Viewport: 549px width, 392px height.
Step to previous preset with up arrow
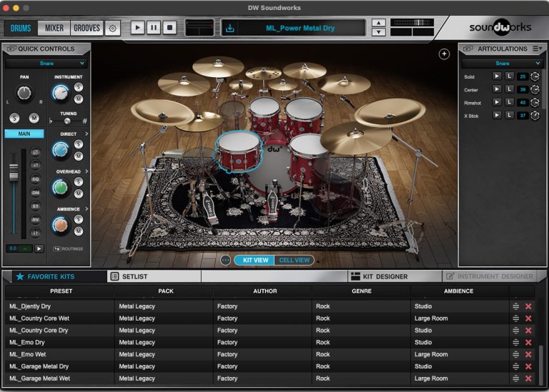[378, 23]
